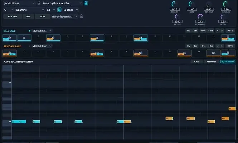Toggle Call lane step 4

(x=53, y=38)
